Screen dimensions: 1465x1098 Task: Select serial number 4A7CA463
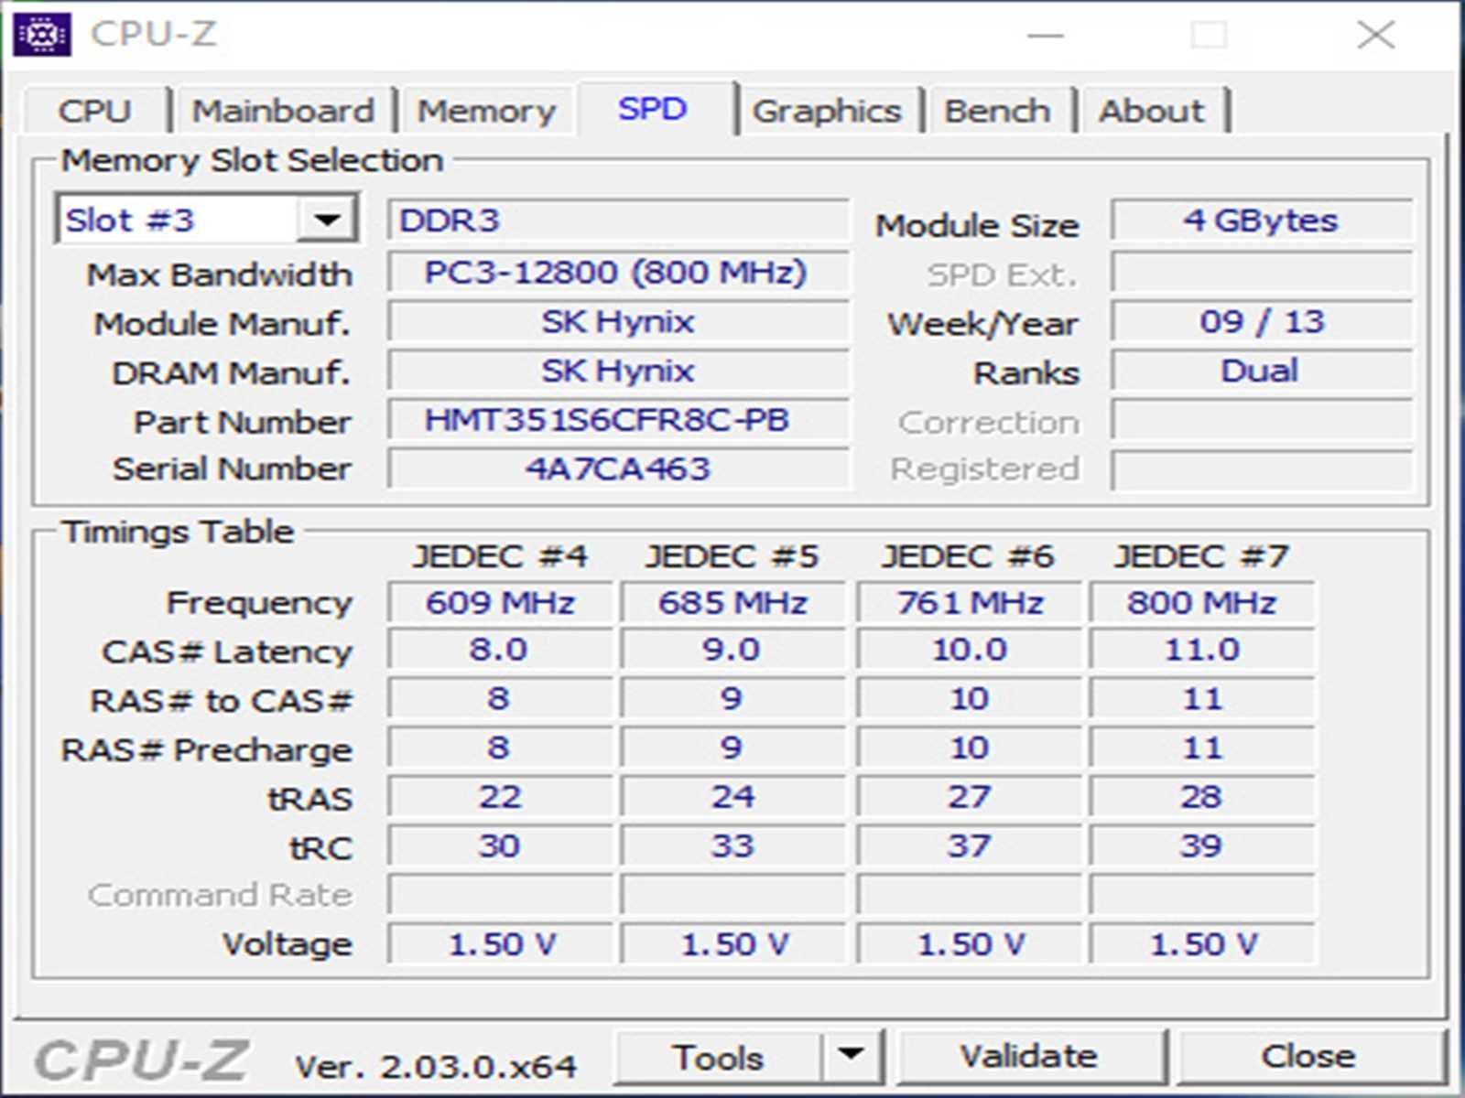617,468
